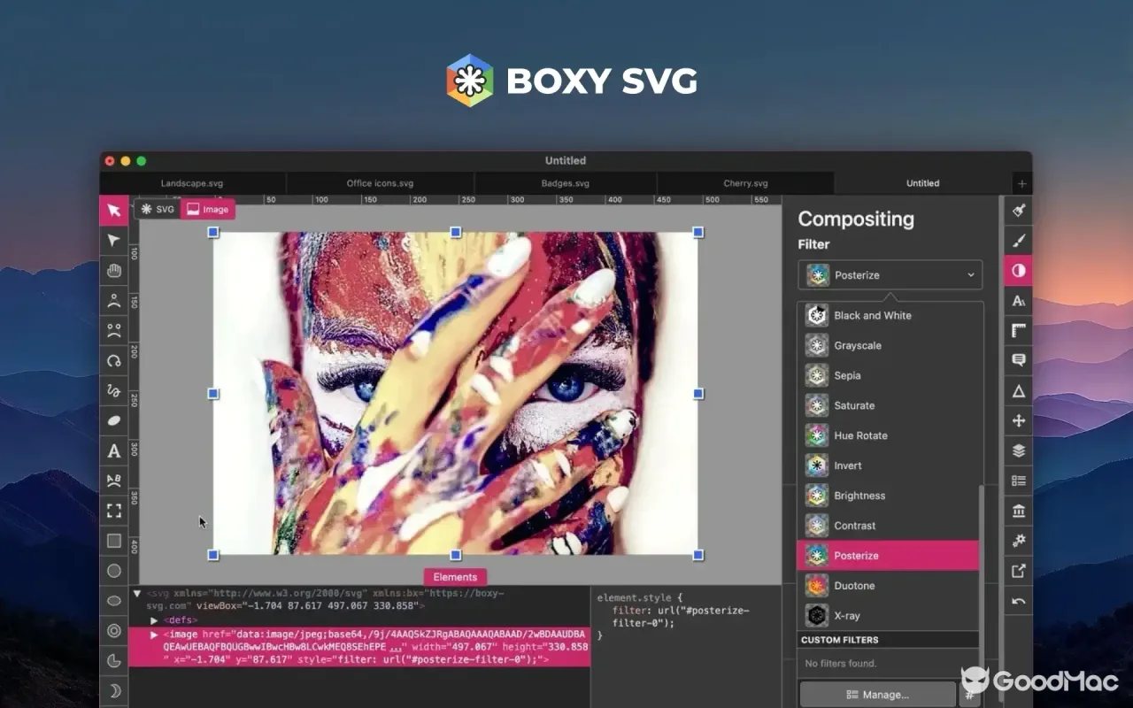Select the Edit node arrow tool
The width and height of the screenshot is (1133, 708).
pyautogui.click(x=113, y=240)
